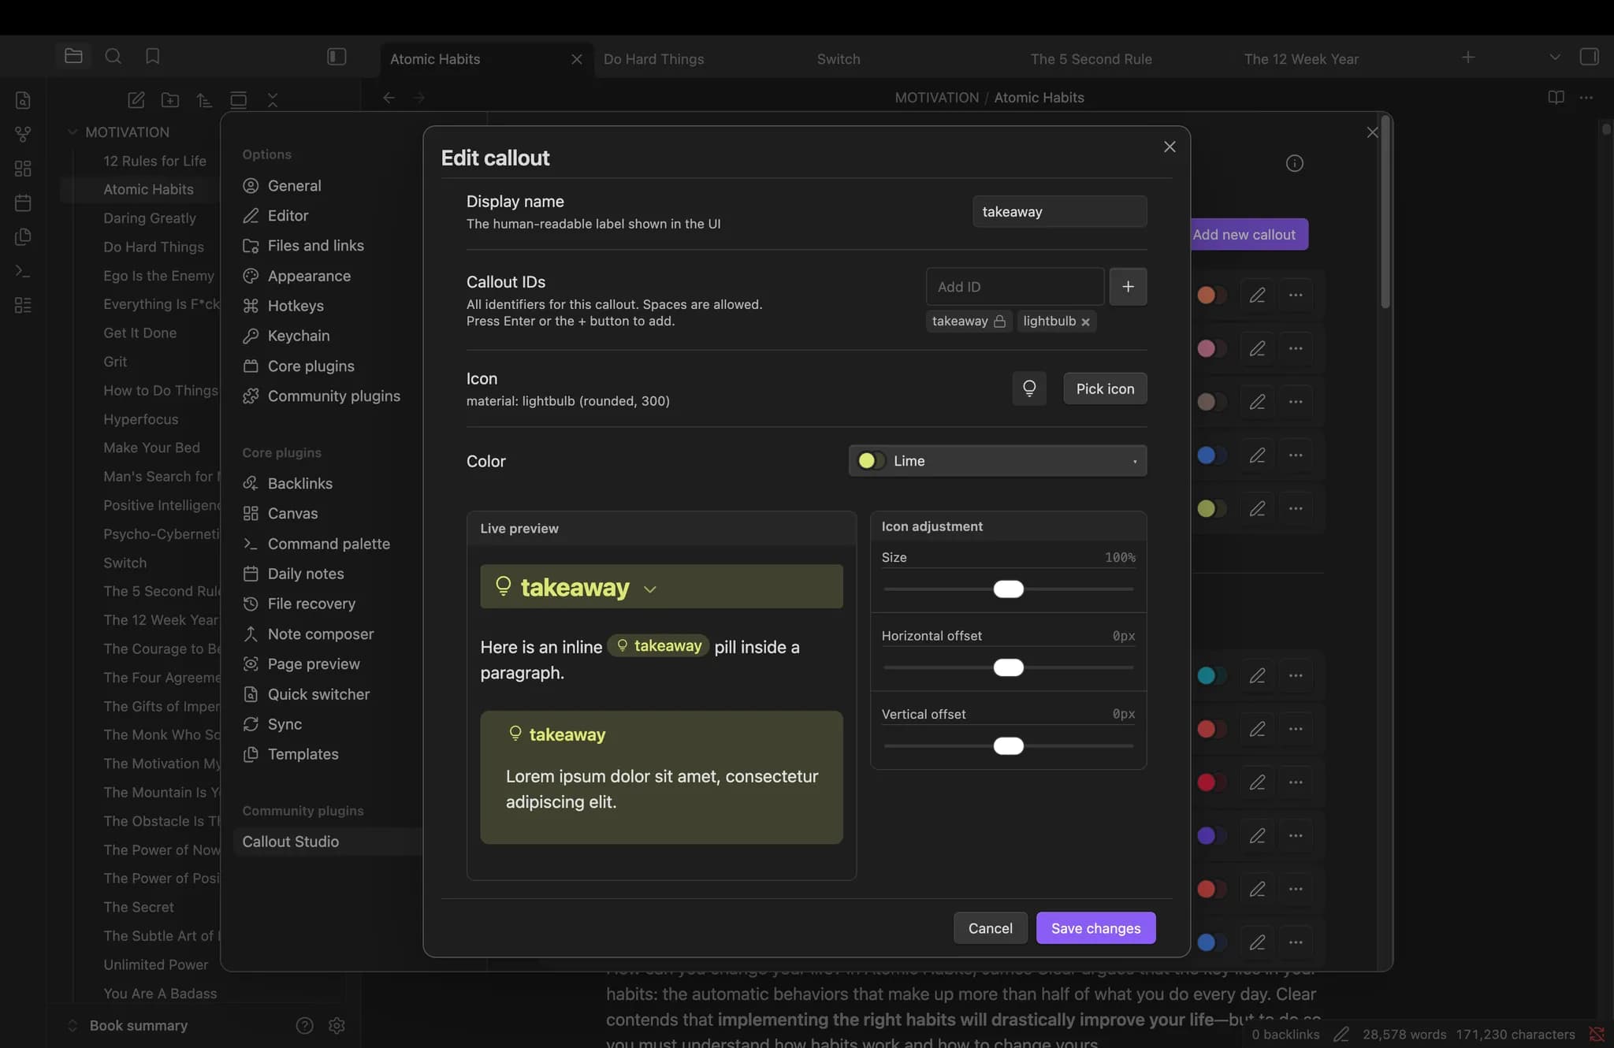Viewport: 1614px width, 1048px height.
Task: Open settings gear icon at vault footer
Action: [x=337, y=1025]
